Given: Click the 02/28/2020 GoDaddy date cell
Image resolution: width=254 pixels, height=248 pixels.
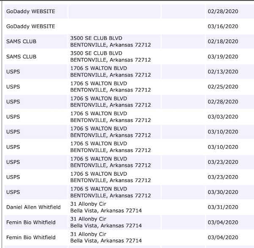Looking at the screenshot, I should tap(223, 11).
